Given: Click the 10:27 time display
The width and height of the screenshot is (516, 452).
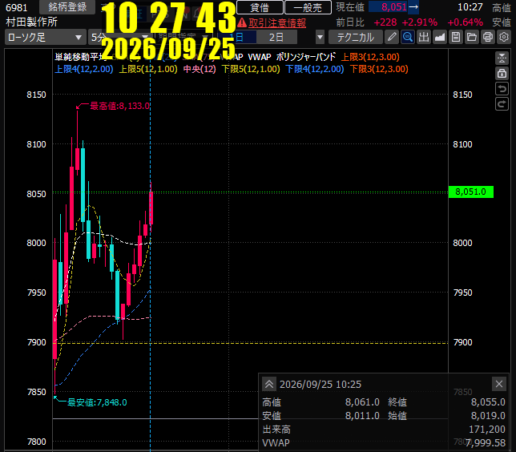Looking at the screenshot, I should [x=470, y=7].
